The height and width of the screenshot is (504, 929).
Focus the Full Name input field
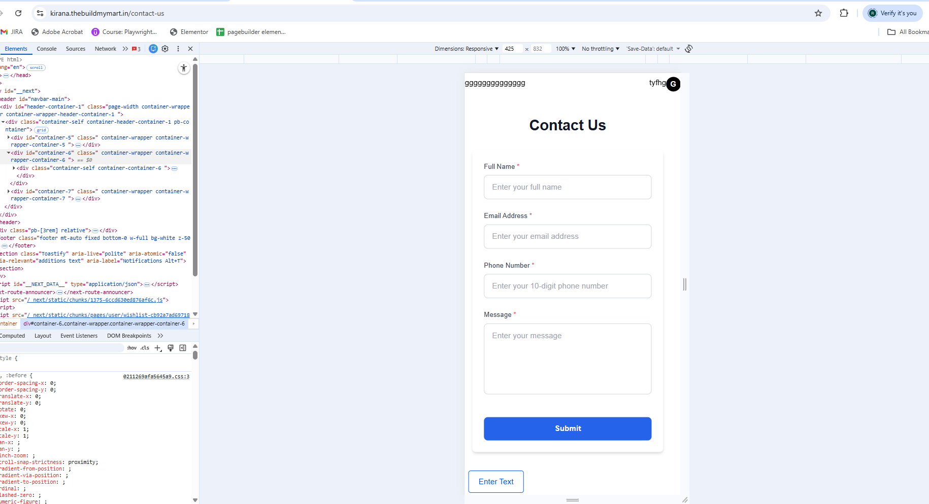(568, 187)
